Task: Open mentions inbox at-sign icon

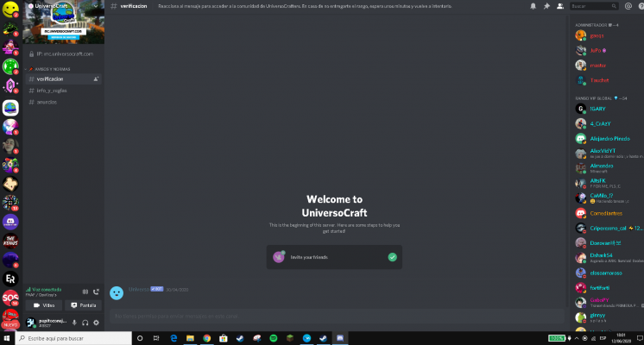Action: click(x=628, y=6)
